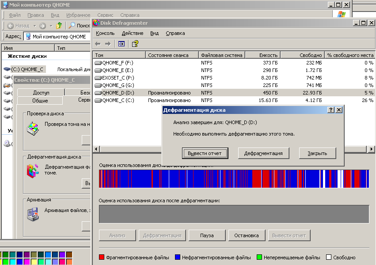Pick the pale yellow swatch in the color palette
The image size is (376, 265).
pos(34,261)
